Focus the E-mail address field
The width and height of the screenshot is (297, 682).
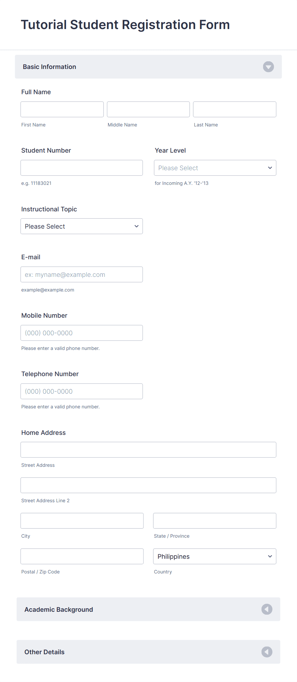[x=81, y=274]
